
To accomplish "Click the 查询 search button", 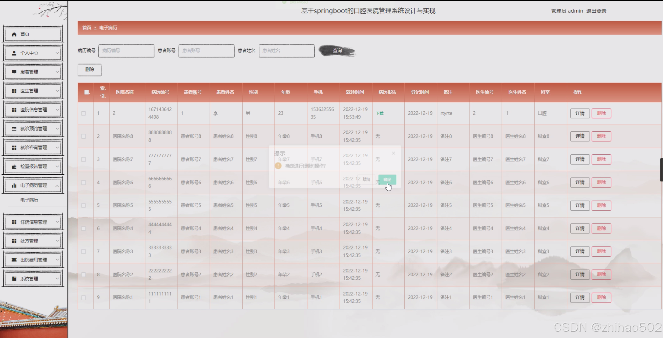I will coord(337,51).
